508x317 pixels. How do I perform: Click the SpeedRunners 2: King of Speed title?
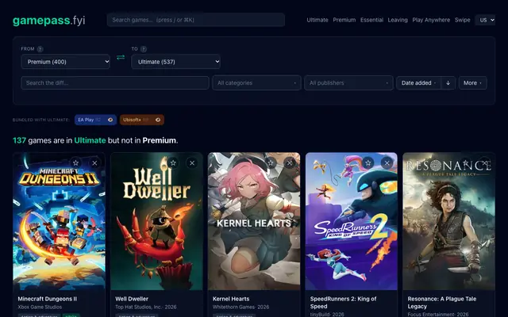tap(343, 303)
